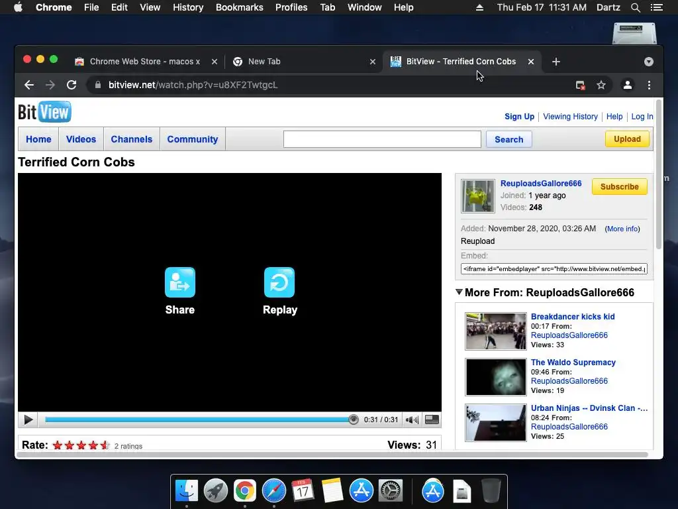Click the uploader avatar thumbnail

click(x=478, y=196)
